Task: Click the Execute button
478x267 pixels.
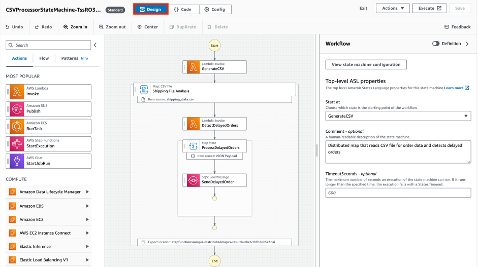Action: point(429,8)
